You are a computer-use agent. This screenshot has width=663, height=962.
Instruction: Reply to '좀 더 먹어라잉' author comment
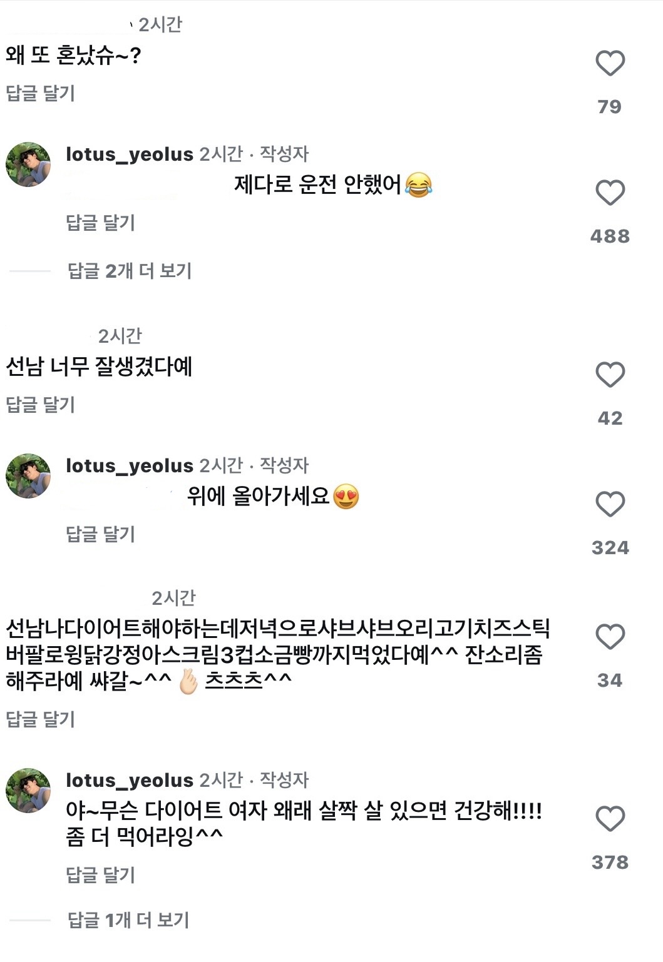(x=100, y=875)
